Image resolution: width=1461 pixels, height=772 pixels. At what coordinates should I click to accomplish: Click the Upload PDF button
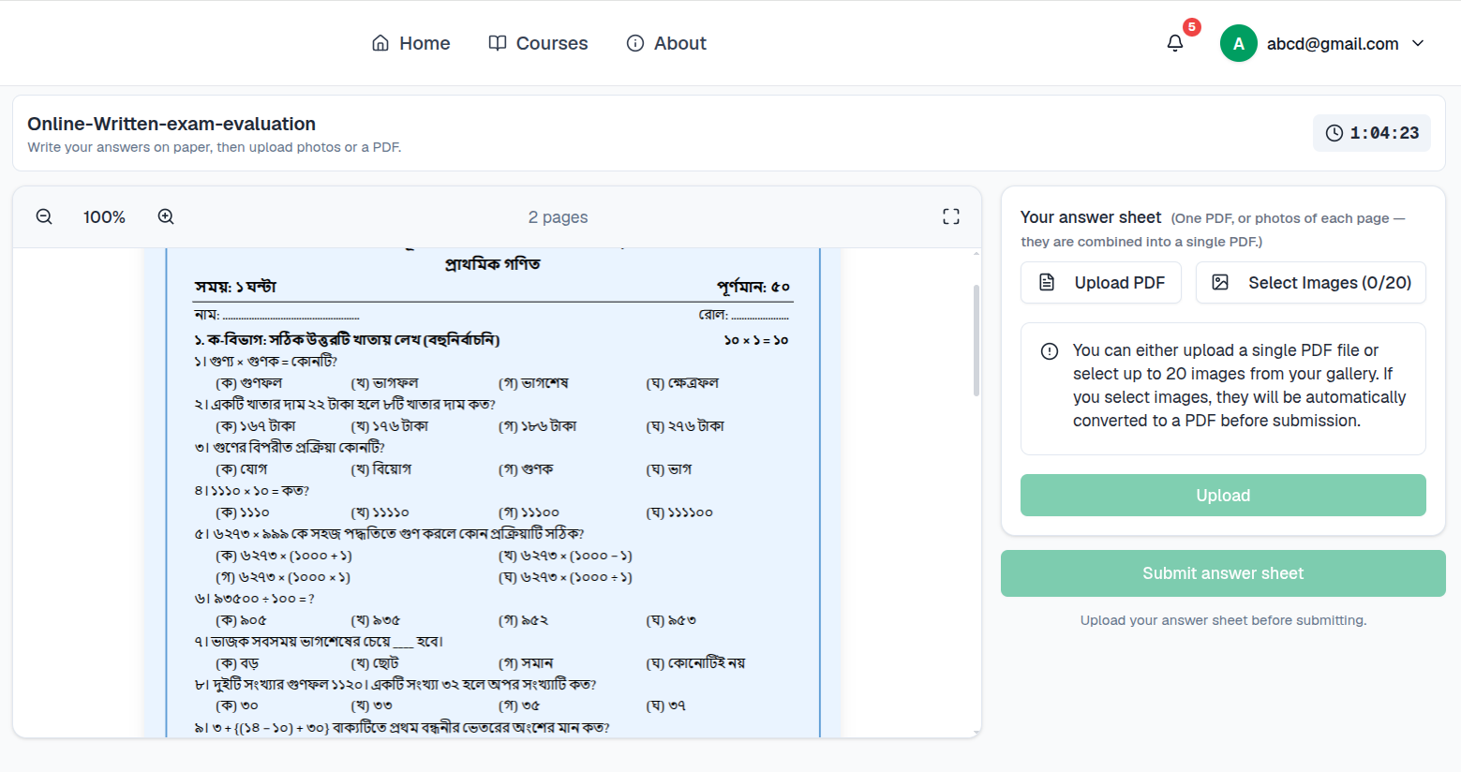1101,283
